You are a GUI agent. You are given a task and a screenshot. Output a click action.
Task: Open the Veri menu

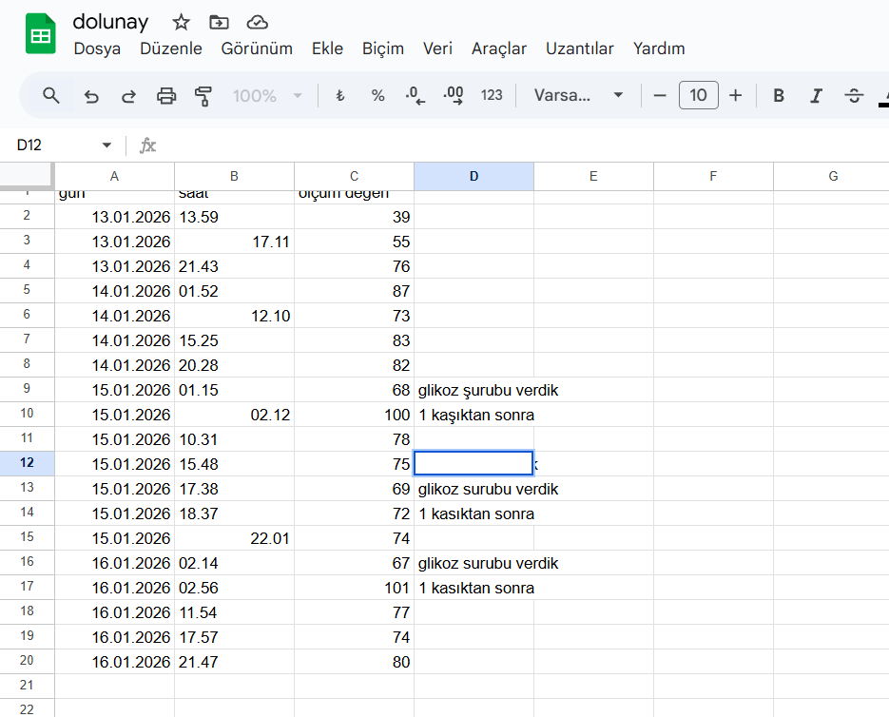(x=437, y=48)
